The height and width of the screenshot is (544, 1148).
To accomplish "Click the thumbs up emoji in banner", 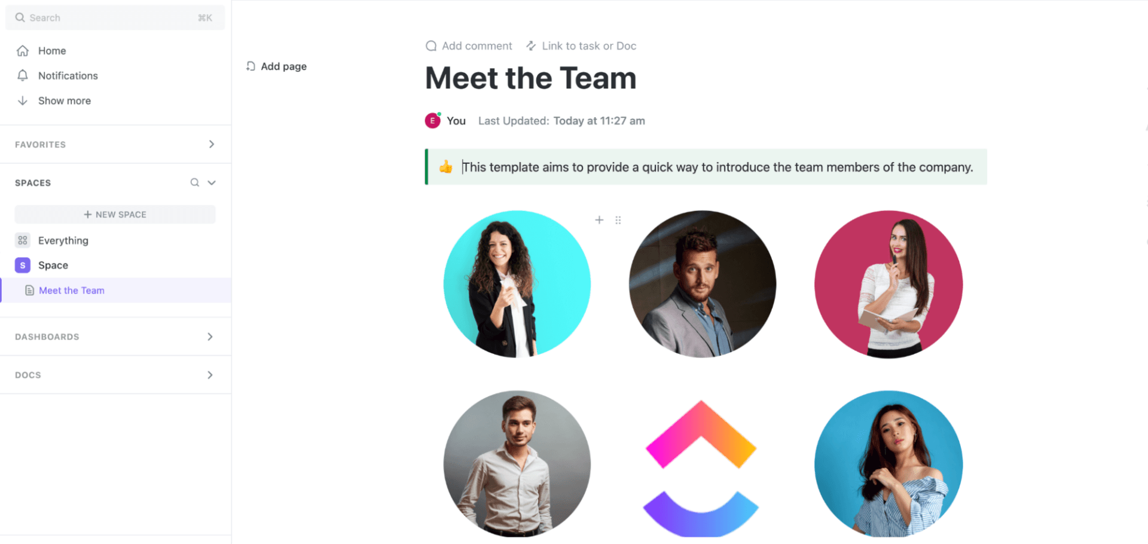I will 445,167.
